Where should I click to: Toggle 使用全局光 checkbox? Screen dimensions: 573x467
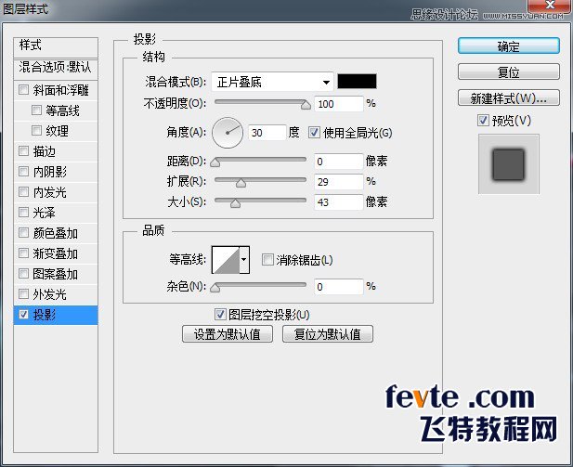click(x=314, y=132)
